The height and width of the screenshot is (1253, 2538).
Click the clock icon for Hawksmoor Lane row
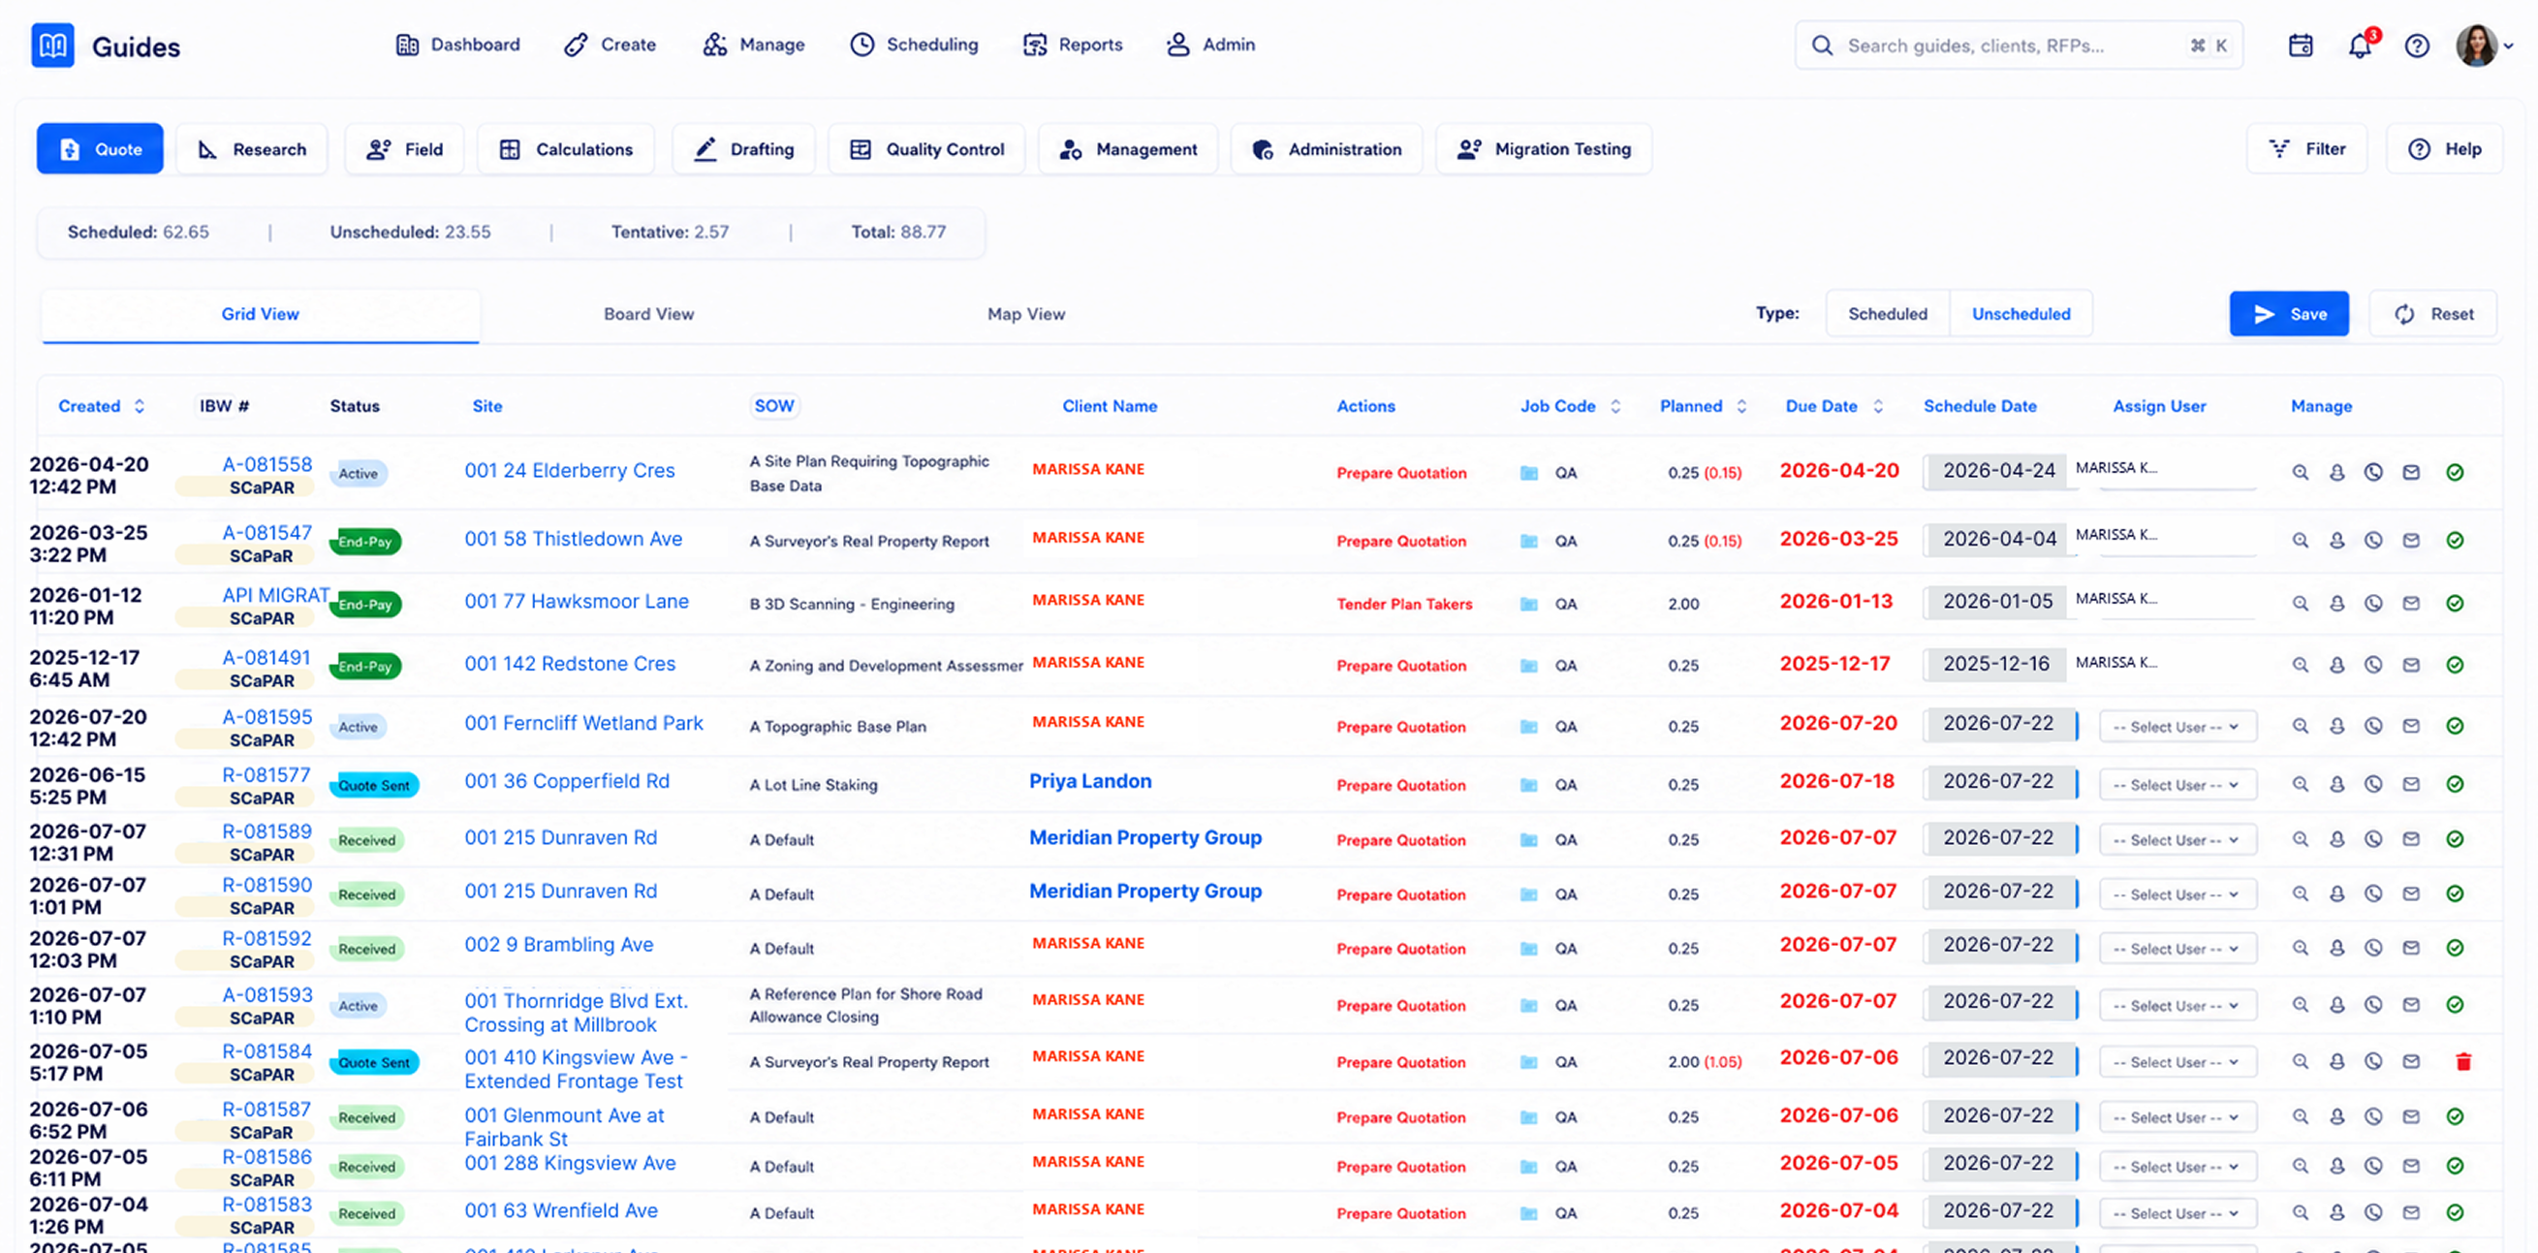coord(2373,603)
